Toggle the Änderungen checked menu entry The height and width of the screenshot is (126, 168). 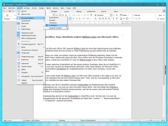coord(31,53)
